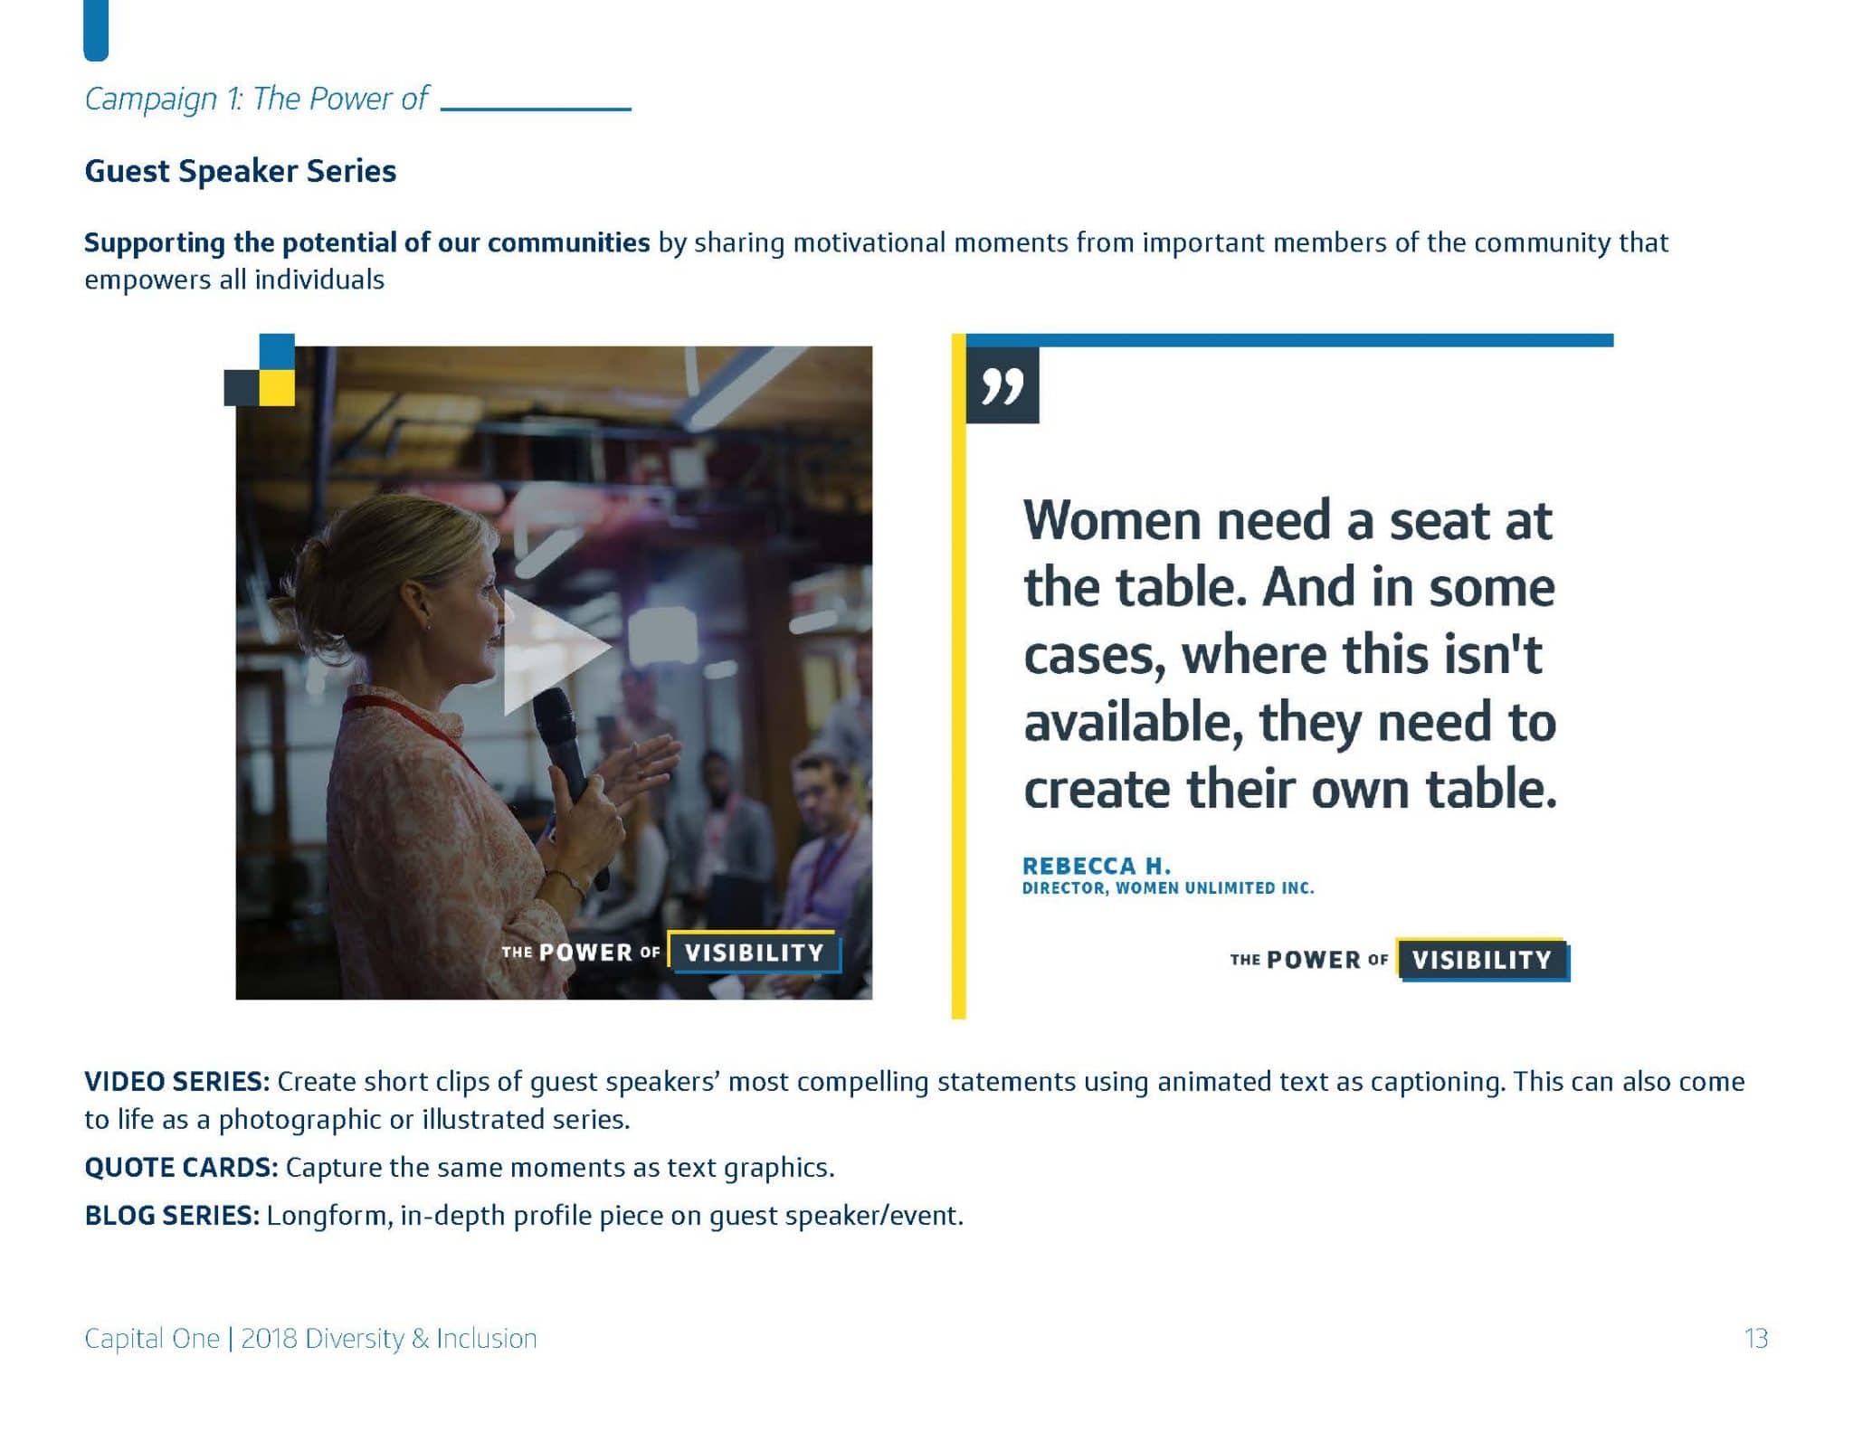Click the blank underline after Power of
The height and width of the screenshot is (1432, 1853).
point(536,109)
